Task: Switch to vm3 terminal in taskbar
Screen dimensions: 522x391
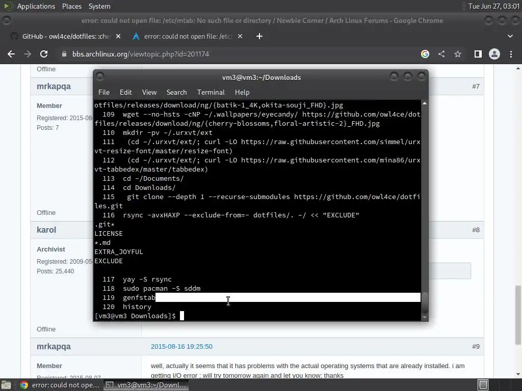Action: tap(146, 385)
